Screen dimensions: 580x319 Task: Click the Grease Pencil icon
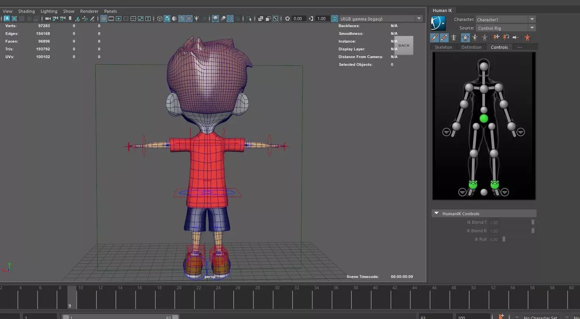(92, 19)
